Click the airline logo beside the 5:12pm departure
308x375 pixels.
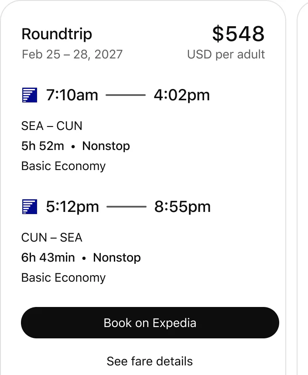(x=29, y=207)
